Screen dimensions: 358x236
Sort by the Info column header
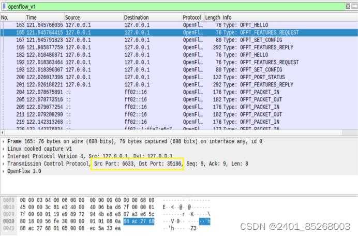(x=290, y=18)
